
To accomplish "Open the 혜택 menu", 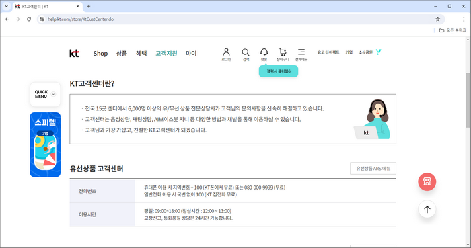I will click(x=141, y=54).
